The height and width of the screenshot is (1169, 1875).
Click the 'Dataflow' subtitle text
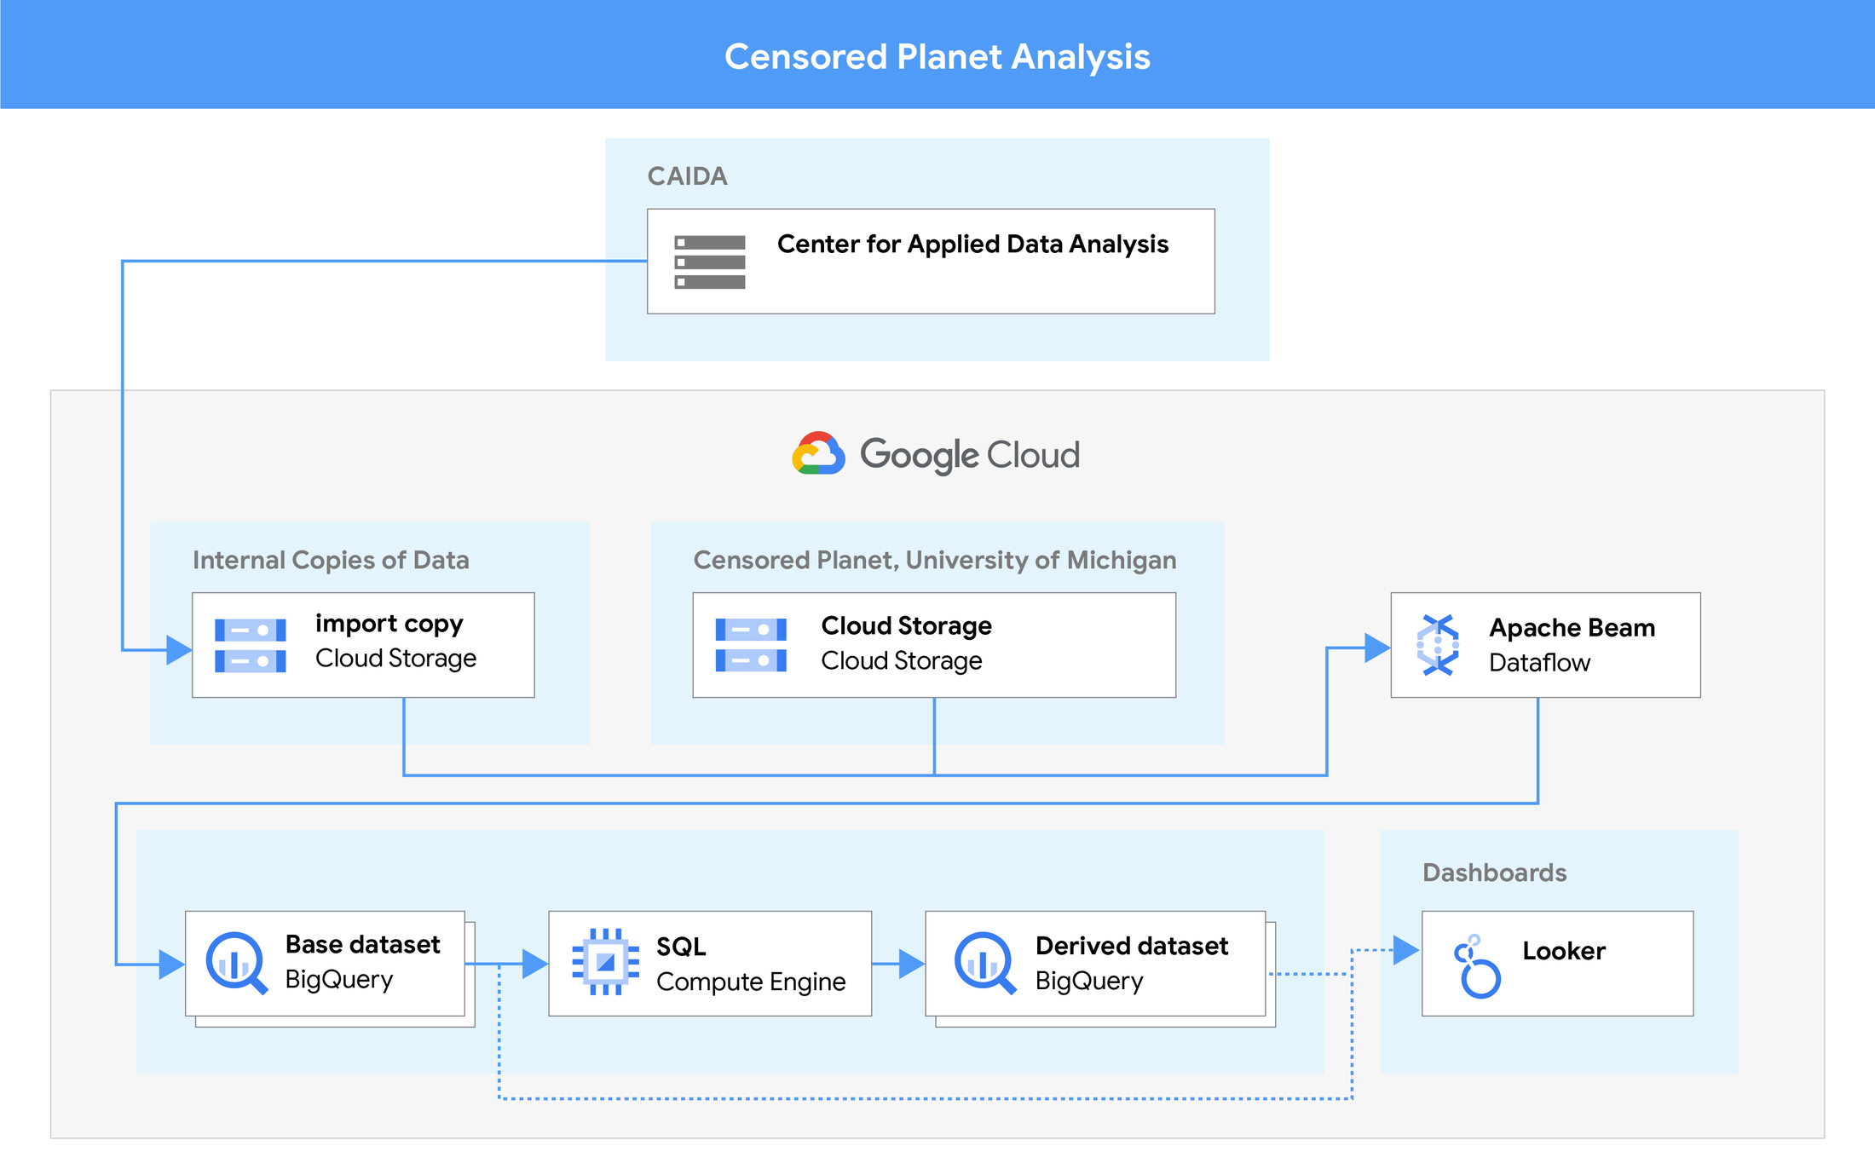coord(1540,663)
